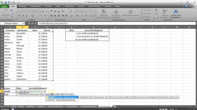This screenshot has height=110, width=197.
Task: Click the fill color bucket icon
Action: (x=40, y=16)
